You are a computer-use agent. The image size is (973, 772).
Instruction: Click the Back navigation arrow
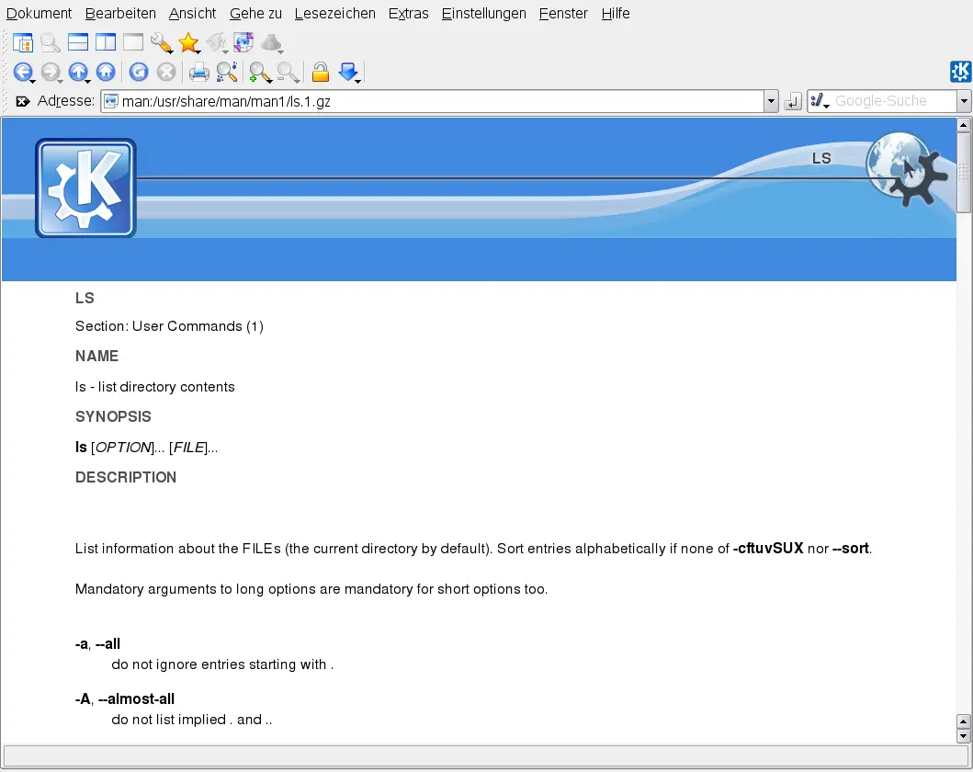22,72
